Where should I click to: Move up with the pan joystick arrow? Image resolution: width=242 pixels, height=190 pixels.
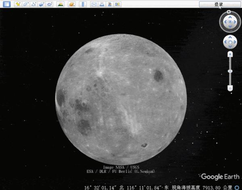[230, 37]
